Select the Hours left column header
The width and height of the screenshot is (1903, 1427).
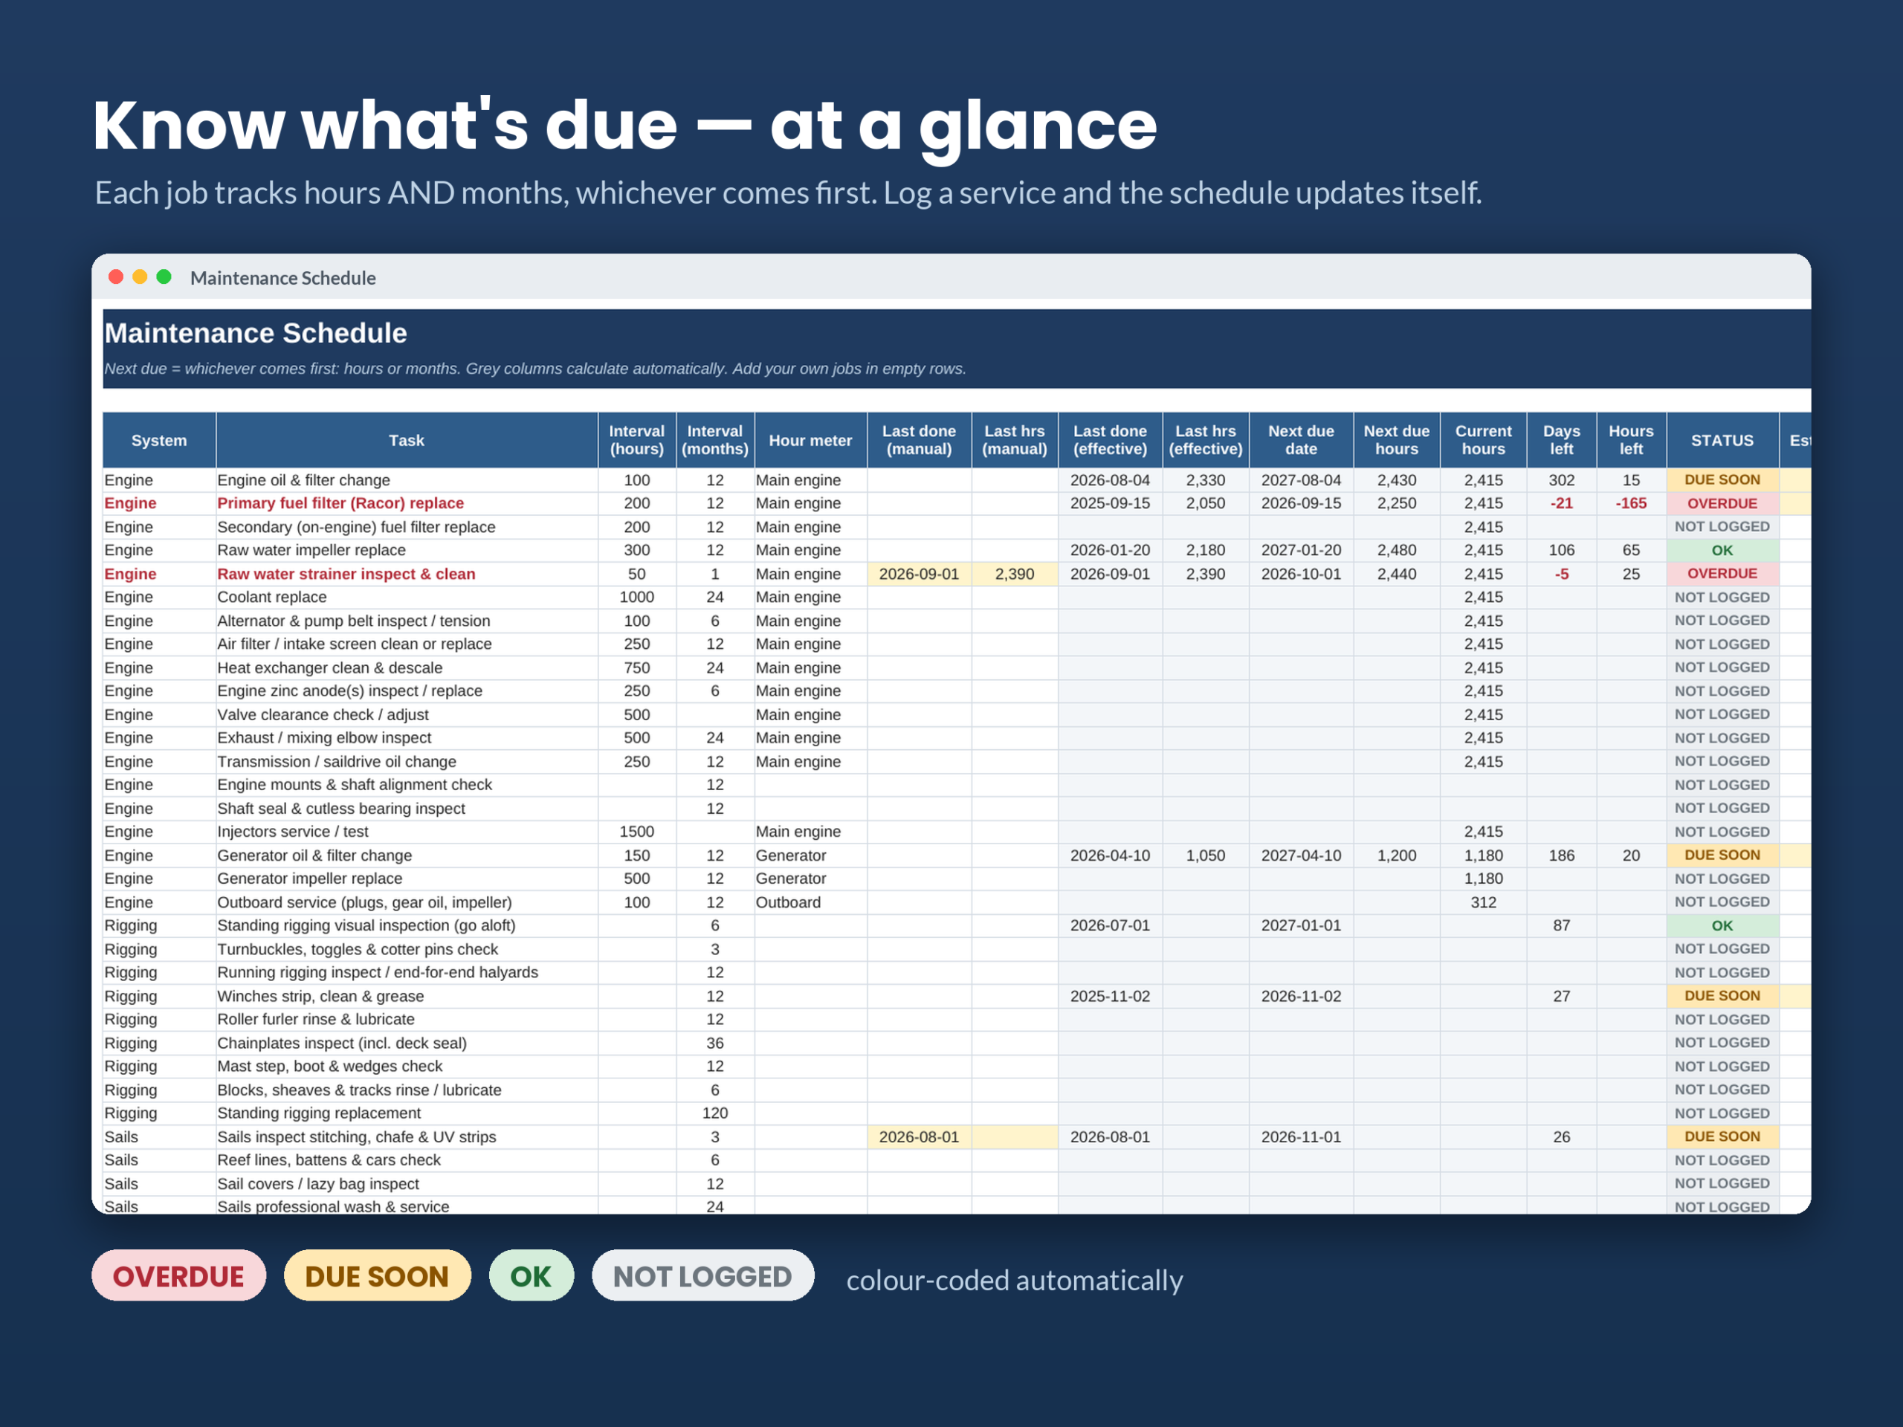(x=1631, y=441)
